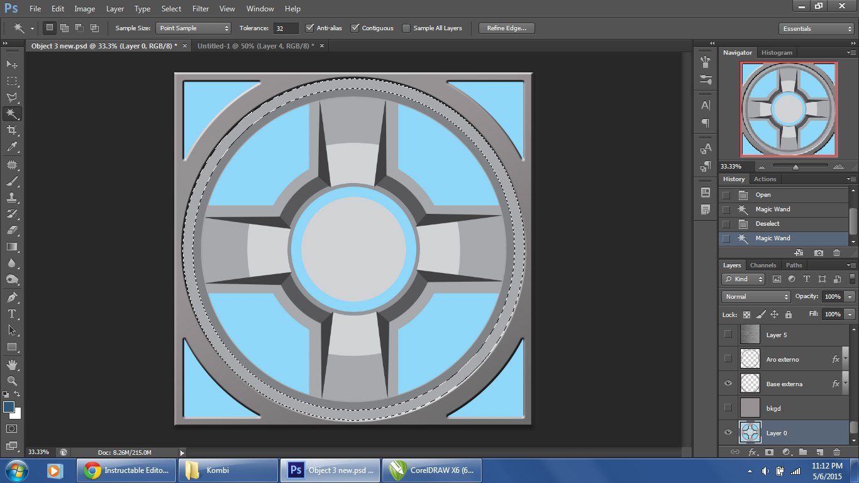The image size is (859, 483).
Task: Delete layer using trash icon in Layers panel
Action: pyautogui.click(x=836, y=452)
